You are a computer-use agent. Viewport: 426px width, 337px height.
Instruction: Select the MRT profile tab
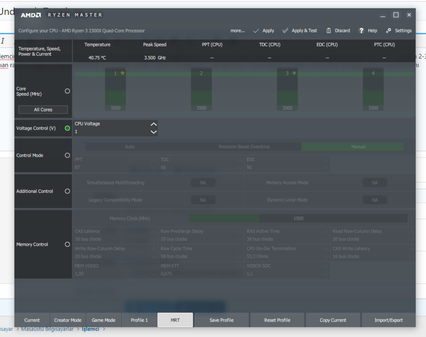175,320
